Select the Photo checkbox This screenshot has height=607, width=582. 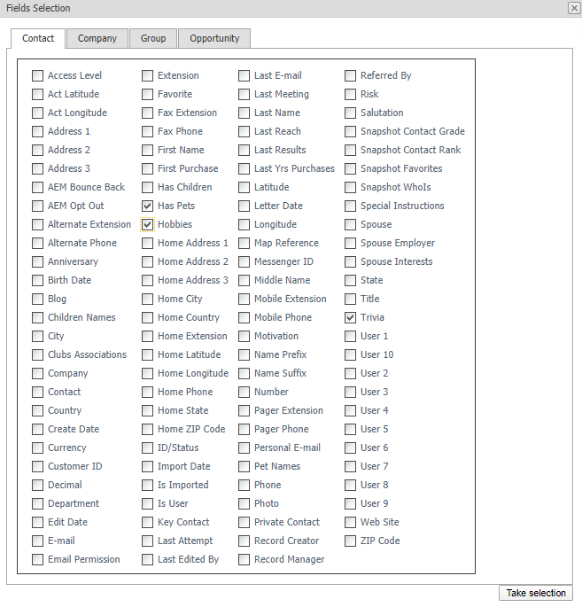[244, 503]
